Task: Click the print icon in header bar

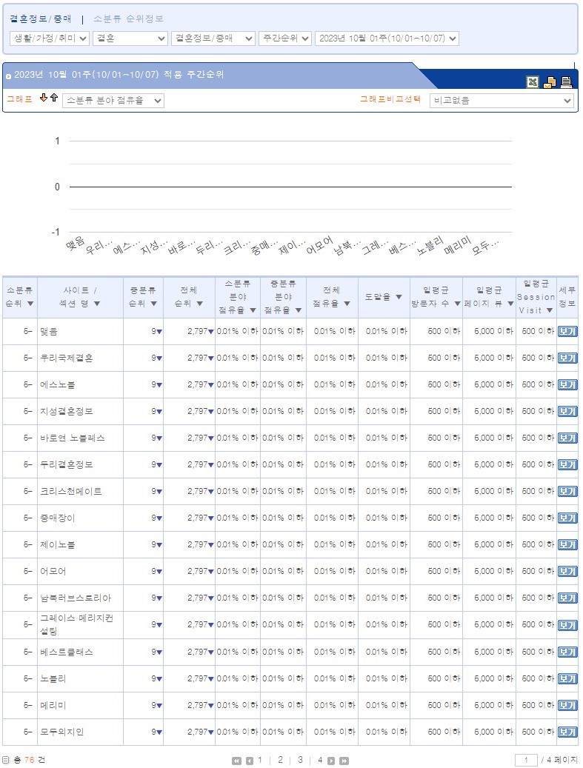Action: [567, 82]
